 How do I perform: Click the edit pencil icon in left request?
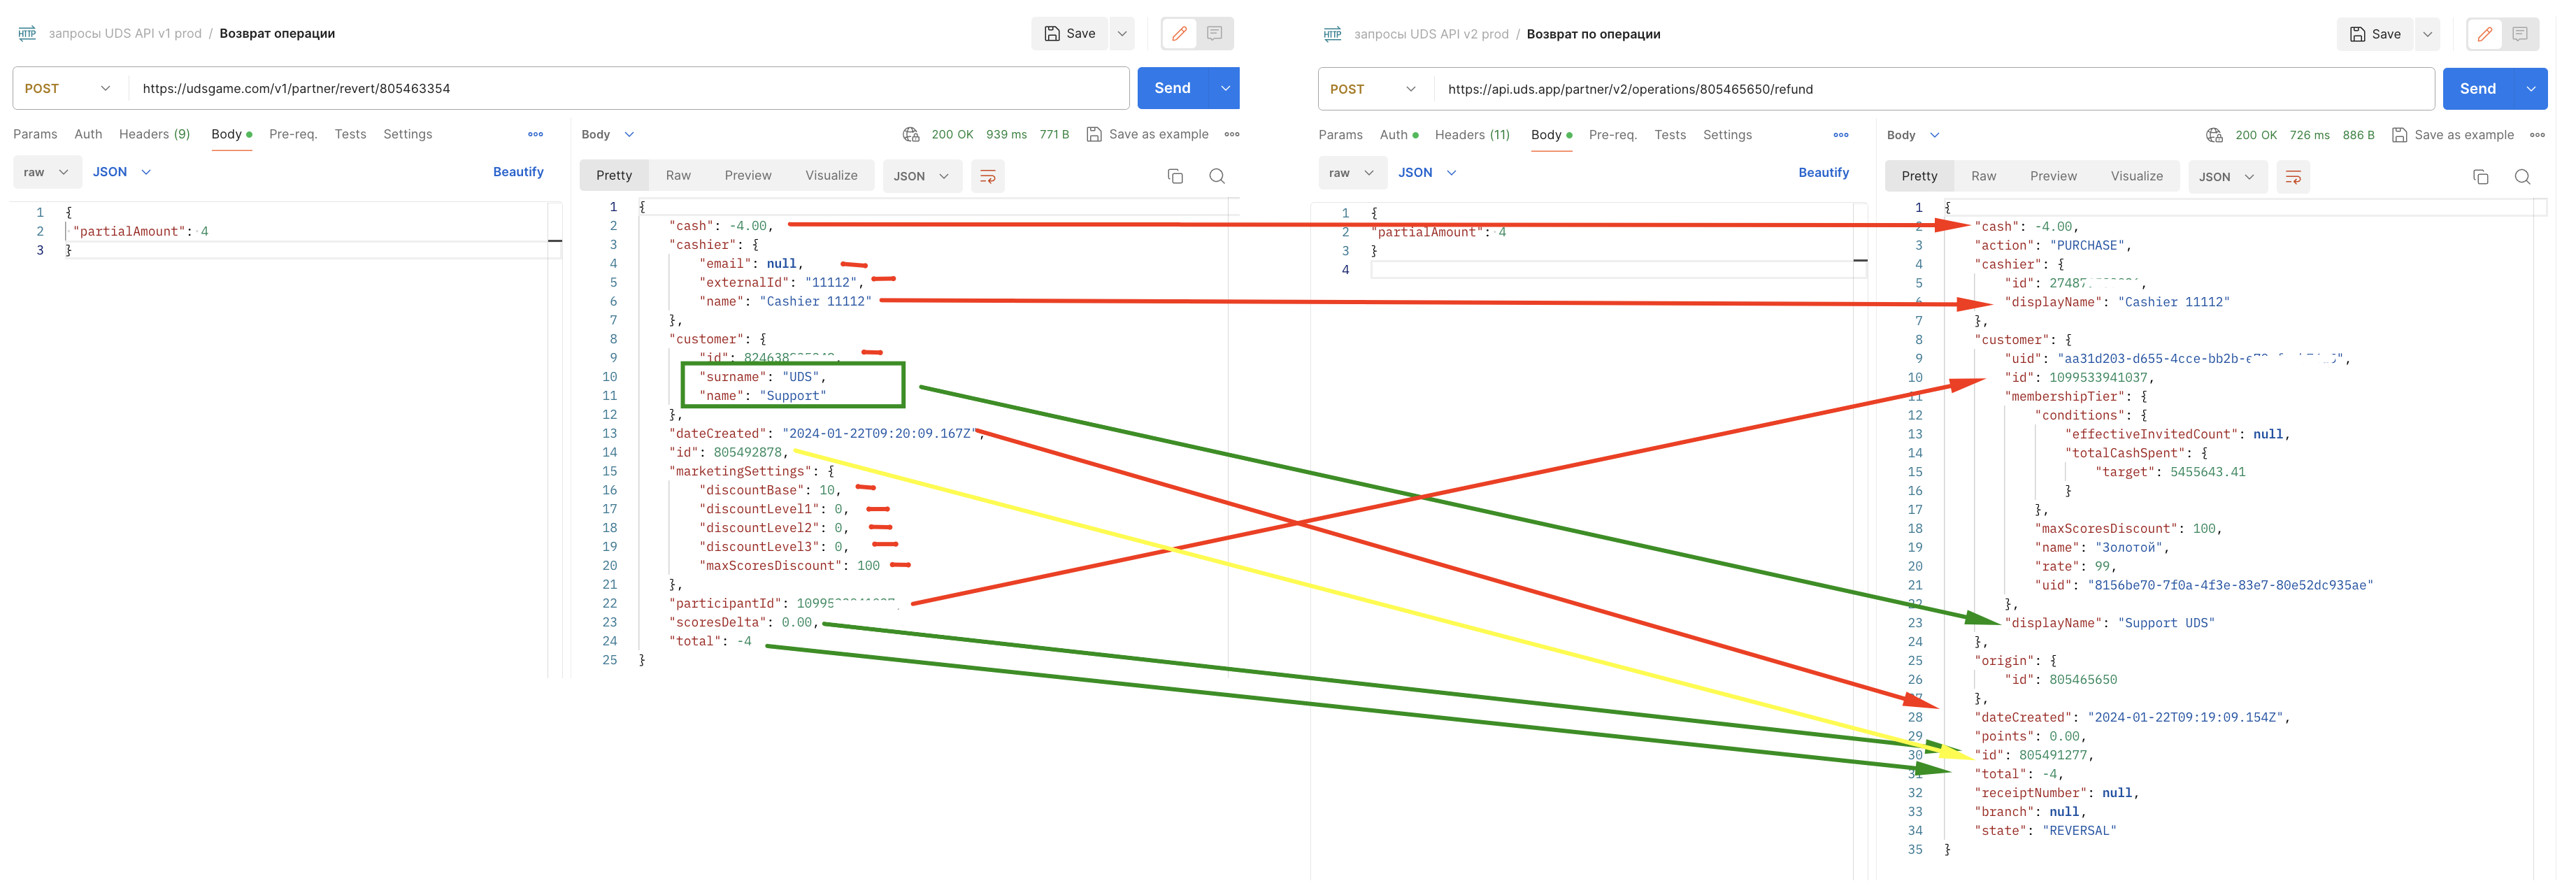tap(1179, 33)
